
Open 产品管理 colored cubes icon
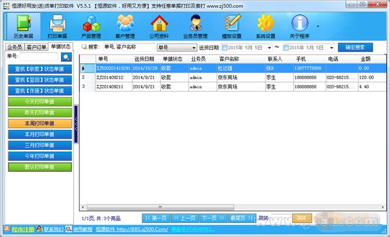pyautogui.click(x=91, y=27)
